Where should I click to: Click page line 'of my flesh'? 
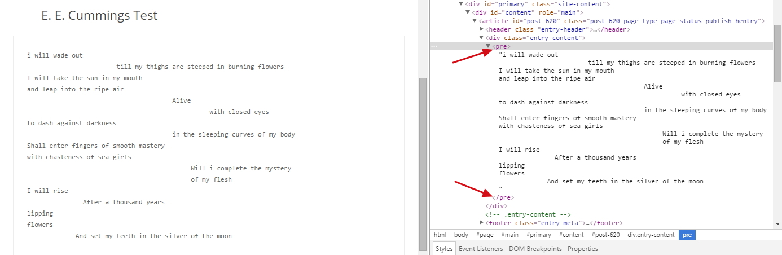[x=211, y=179]
